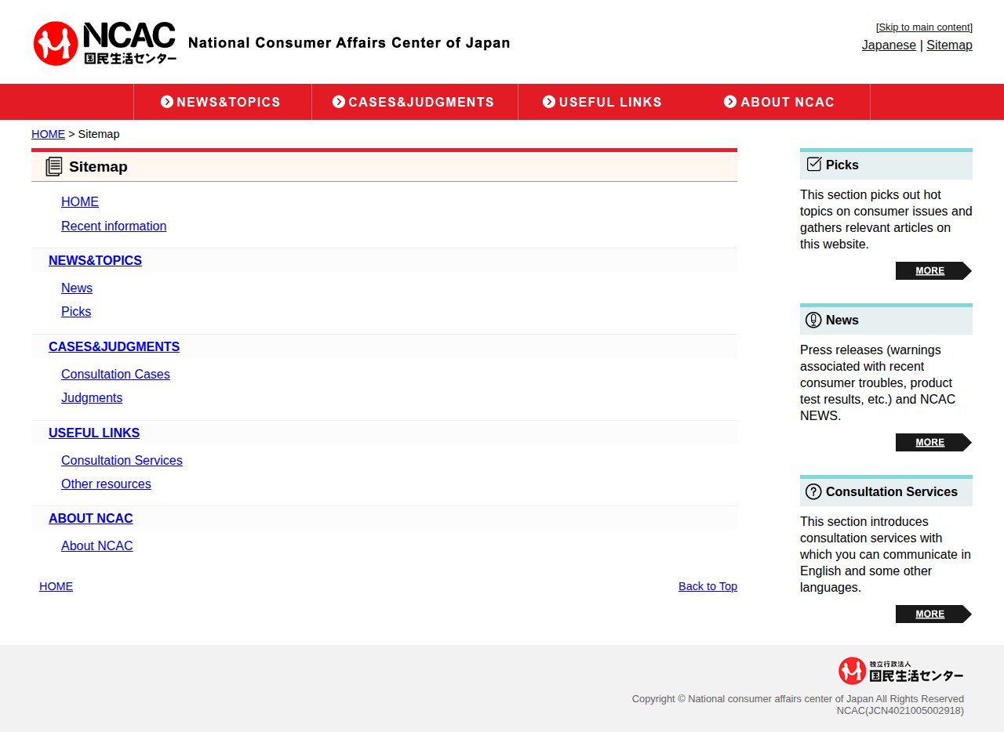
Task: Click the HOME link at the bottom left of the sitemap
Action: (x=56, y=586)
